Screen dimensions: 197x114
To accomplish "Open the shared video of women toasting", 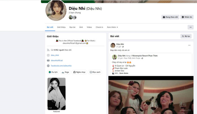I will pos(151,95).
